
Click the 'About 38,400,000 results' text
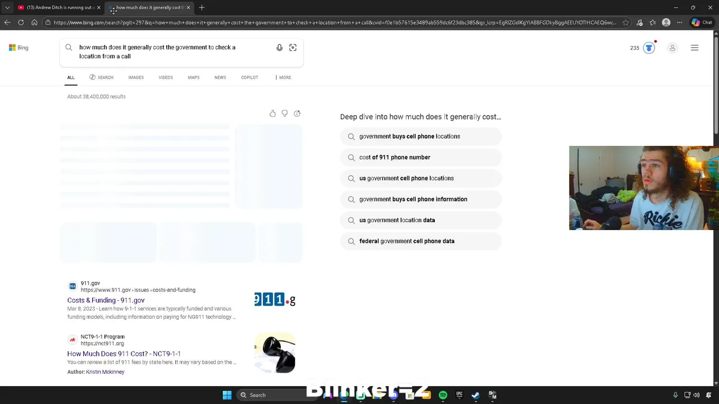tap(97, 97)
